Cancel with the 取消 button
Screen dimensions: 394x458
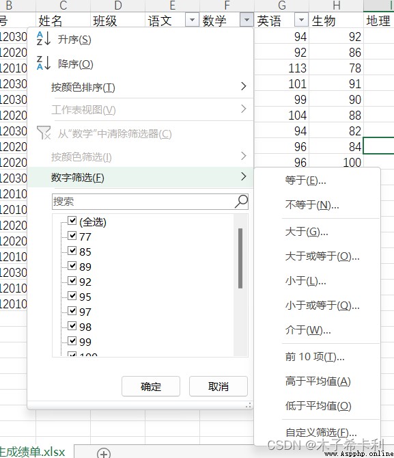219,386
